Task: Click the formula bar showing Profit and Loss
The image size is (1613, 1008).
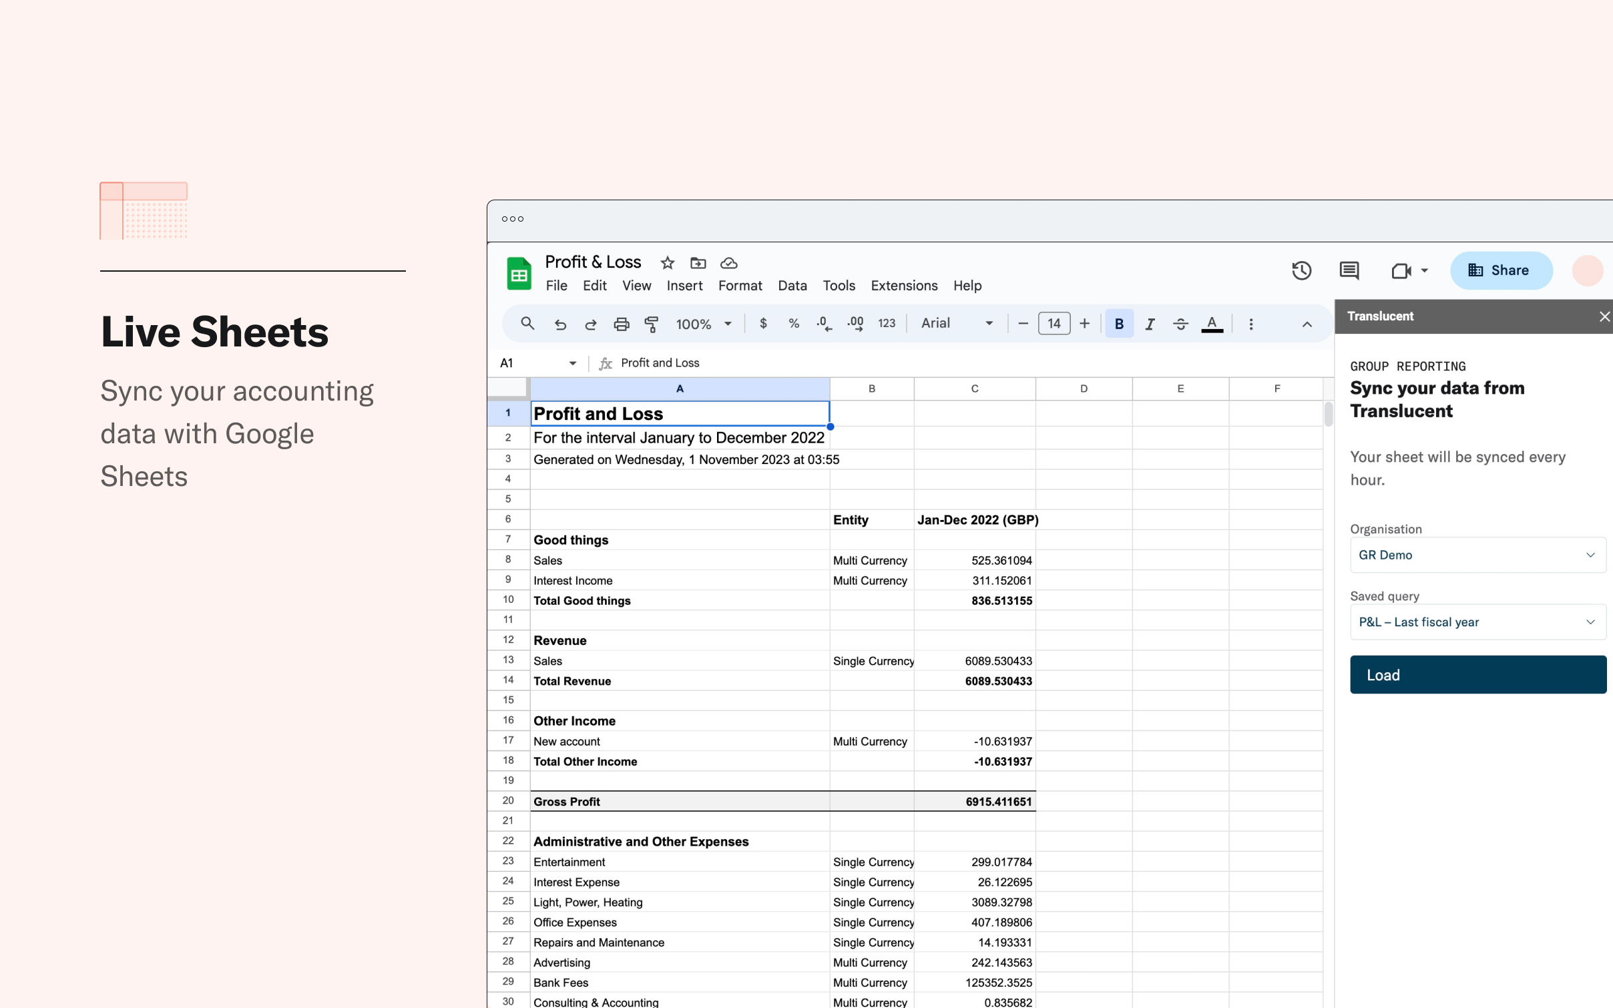Action: click(961, 363)
